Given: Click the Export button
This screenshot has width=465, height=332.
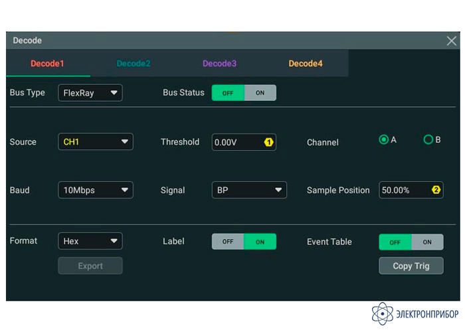Looking at the screenshot, I should pyautogui.click(x=90, y=266).
